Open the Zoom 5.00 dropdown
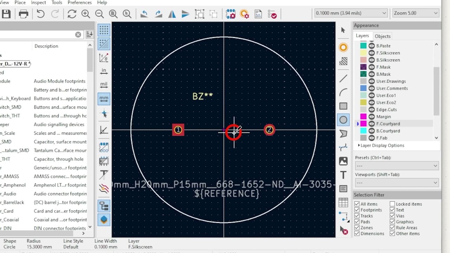The height and width of the screenshot is (253, 450). point(416,13)
